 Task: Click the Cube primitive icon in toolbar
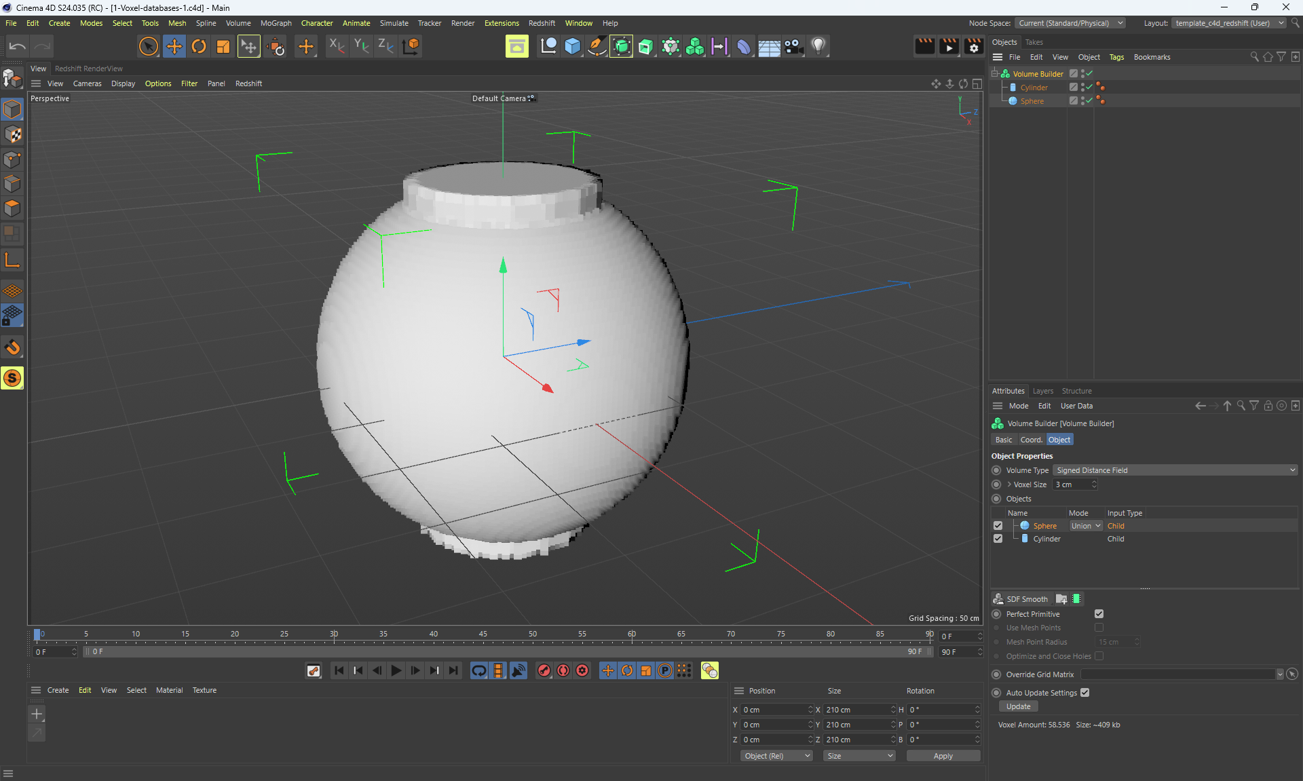tap(573, 46)
